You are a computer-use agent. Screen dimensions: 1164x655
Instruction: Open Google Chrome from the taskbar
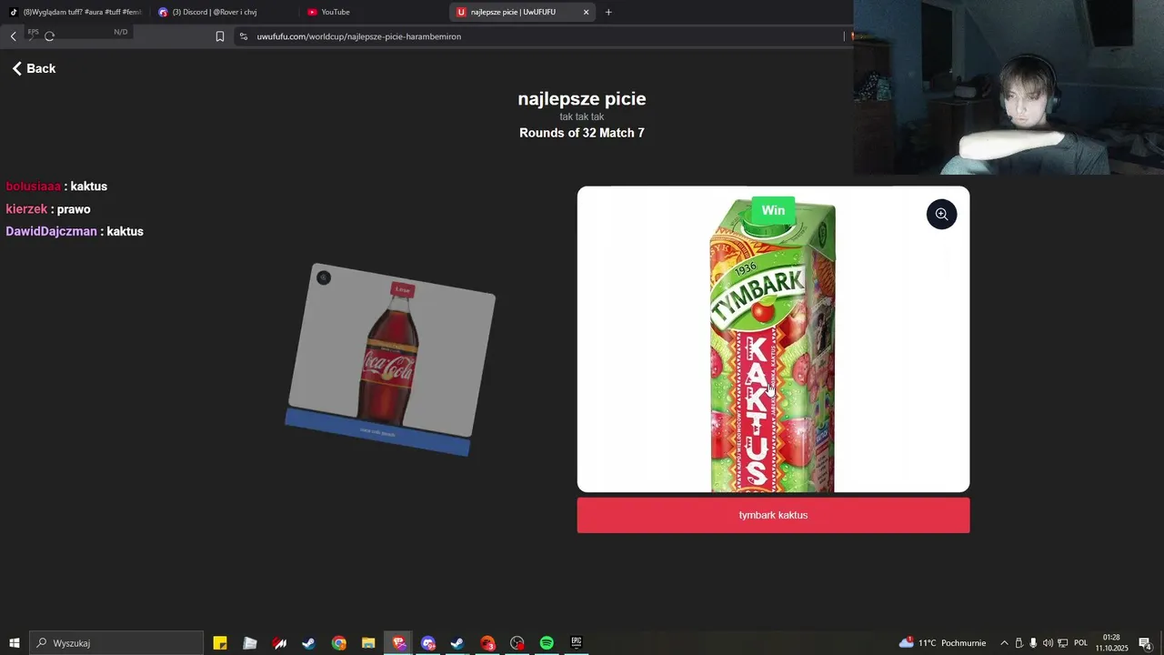339,643
